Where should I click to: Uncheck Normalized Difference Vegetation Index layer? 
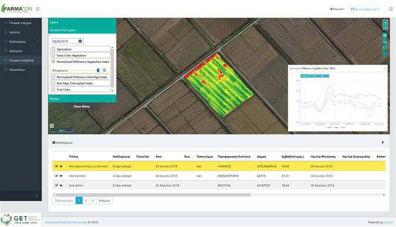coord(53,61)
